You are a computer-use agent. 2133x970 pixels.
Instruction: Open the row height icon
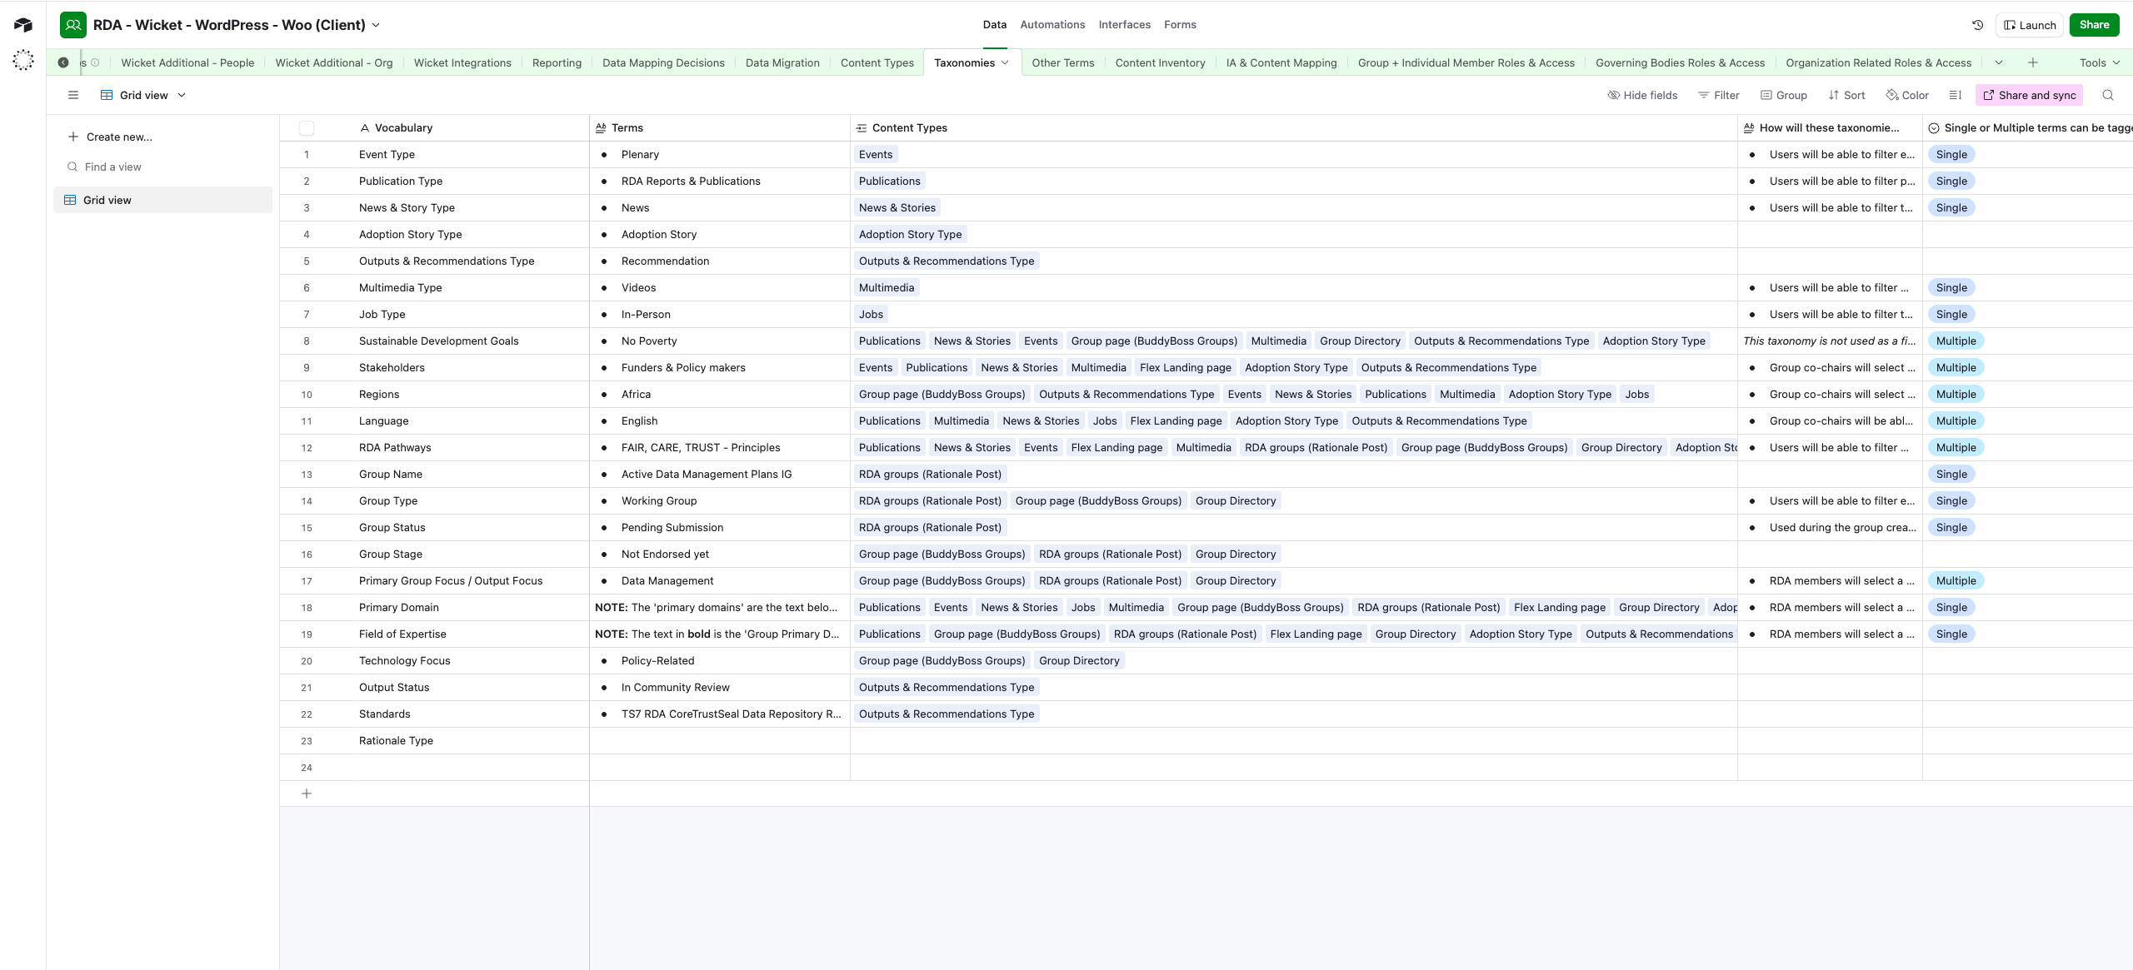(x=1956, y=95)
